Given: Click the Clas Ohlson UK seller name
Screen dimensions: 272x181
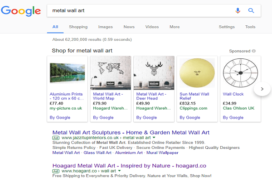Looking at the screenshot, I should click(x=238, y=108).
